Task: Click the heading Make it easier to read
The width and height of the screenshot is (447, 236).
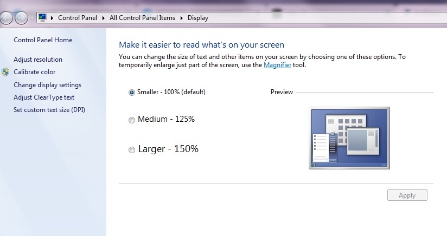Action: (202, 45)
